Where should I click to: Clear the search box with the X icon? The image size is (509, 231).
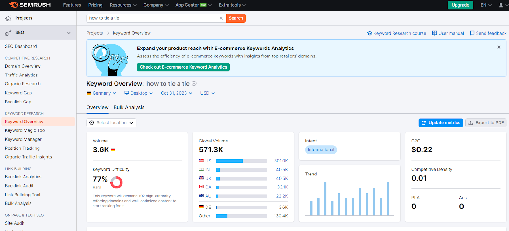221,18
